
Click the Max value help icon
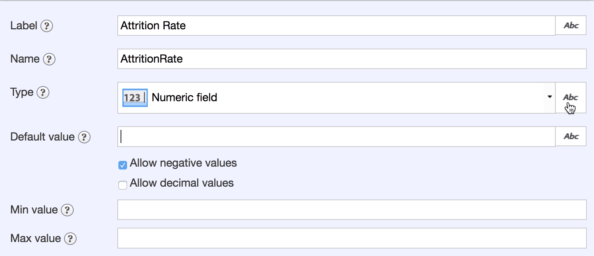[x=70, y=239]
